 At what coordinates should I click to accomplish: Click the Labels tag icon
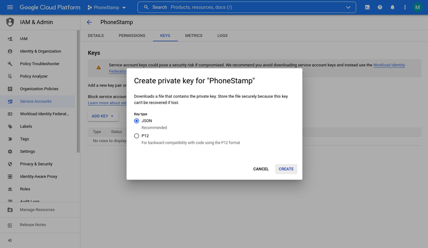[10, 127]
